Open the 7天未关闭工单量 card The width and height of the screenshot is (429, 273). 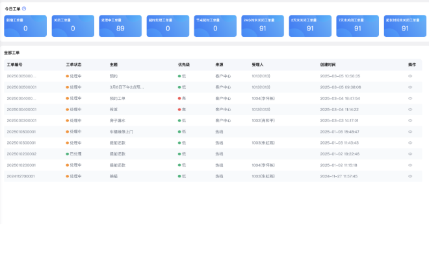(x=357, y=25)
